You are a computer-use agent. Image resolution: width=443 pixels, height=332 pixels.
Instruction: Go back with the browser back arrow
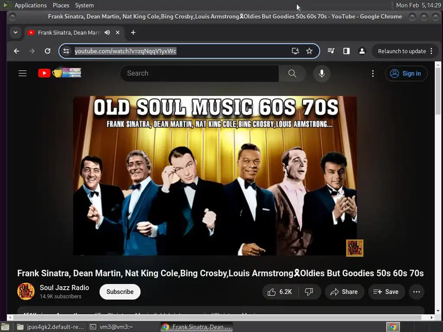(17, 51)
